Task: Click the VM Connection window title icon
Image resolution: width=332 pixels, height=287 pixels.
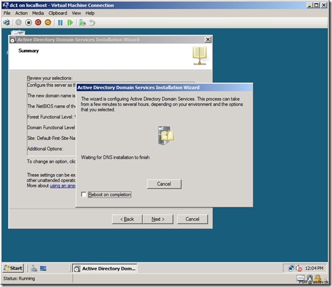Action: tap(6, 5)
